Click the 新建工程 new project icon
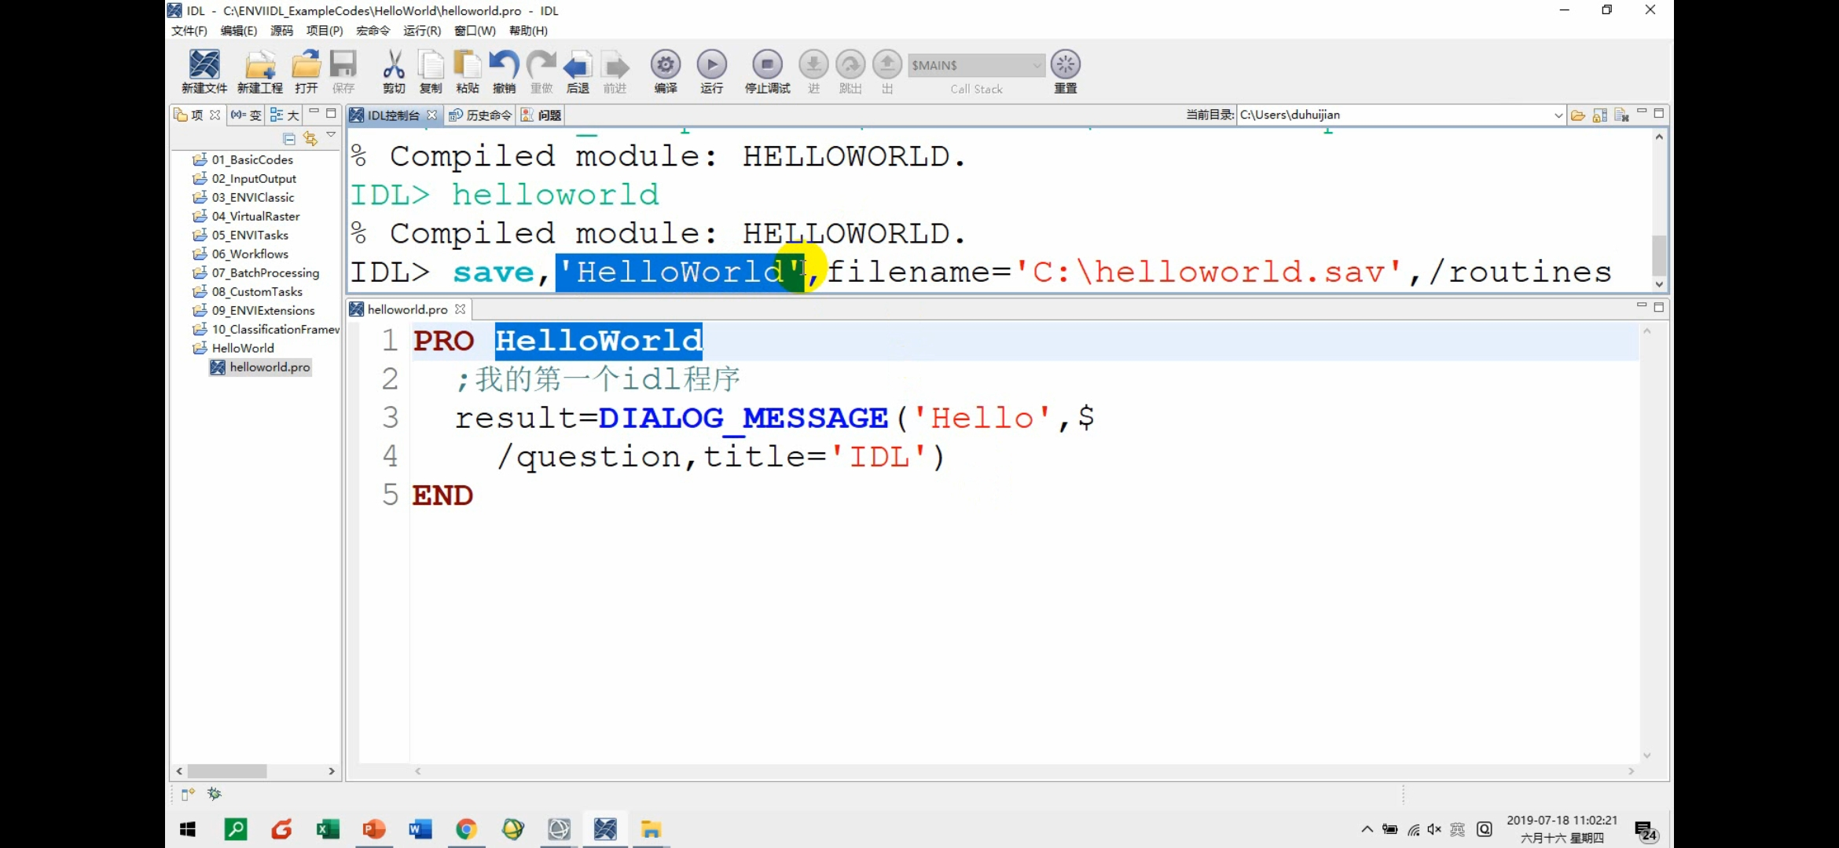The image size is (1839, 848). [259, 65]
